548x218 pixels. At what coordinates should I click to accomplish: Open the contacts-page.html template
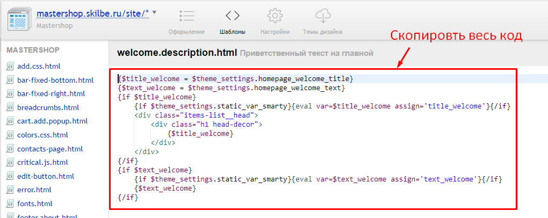tap(50, 149)
